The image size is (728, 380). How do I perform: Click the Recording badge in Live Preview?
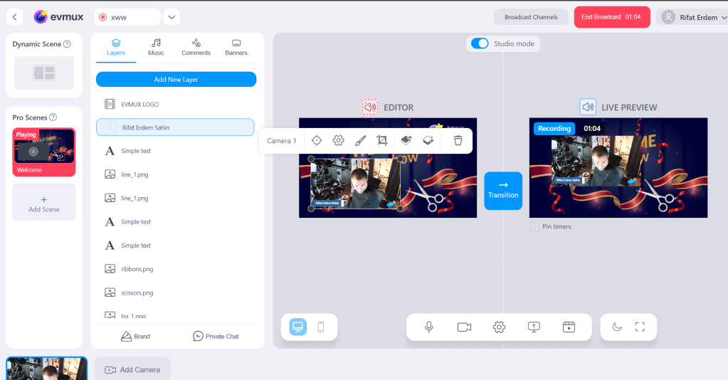[554, 129]
